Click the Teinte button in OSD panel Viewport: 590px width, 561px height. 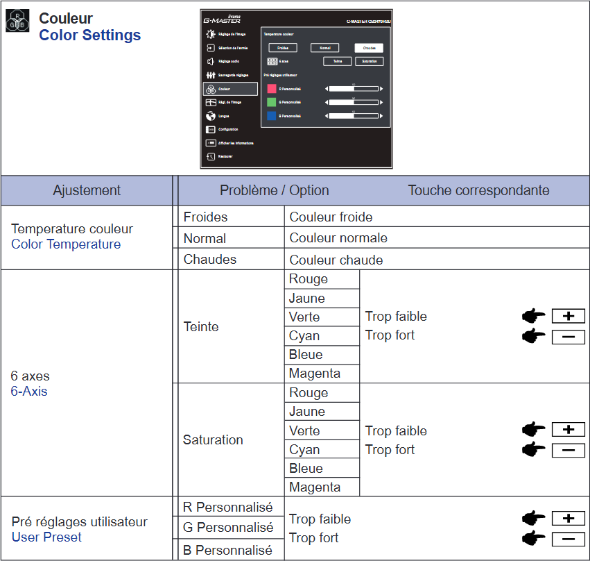coord(337,61)
